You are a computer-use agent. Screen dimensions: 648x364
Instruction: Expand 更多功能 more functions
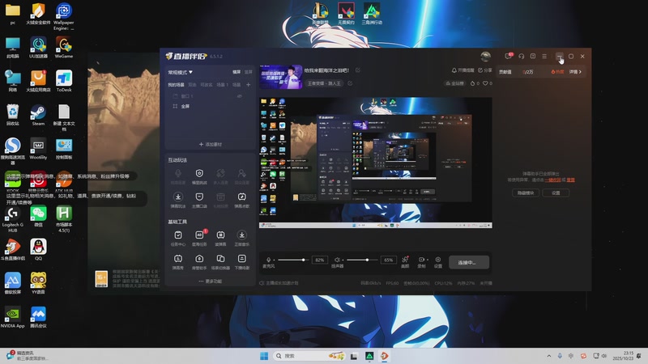[211, 281]
